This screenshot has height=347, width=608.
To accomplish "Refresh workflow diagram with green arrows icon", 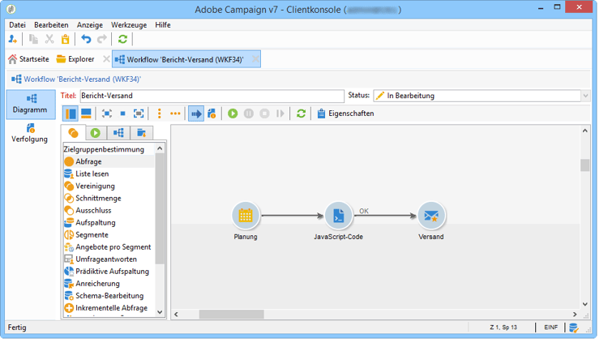I will tap(301, 114).
